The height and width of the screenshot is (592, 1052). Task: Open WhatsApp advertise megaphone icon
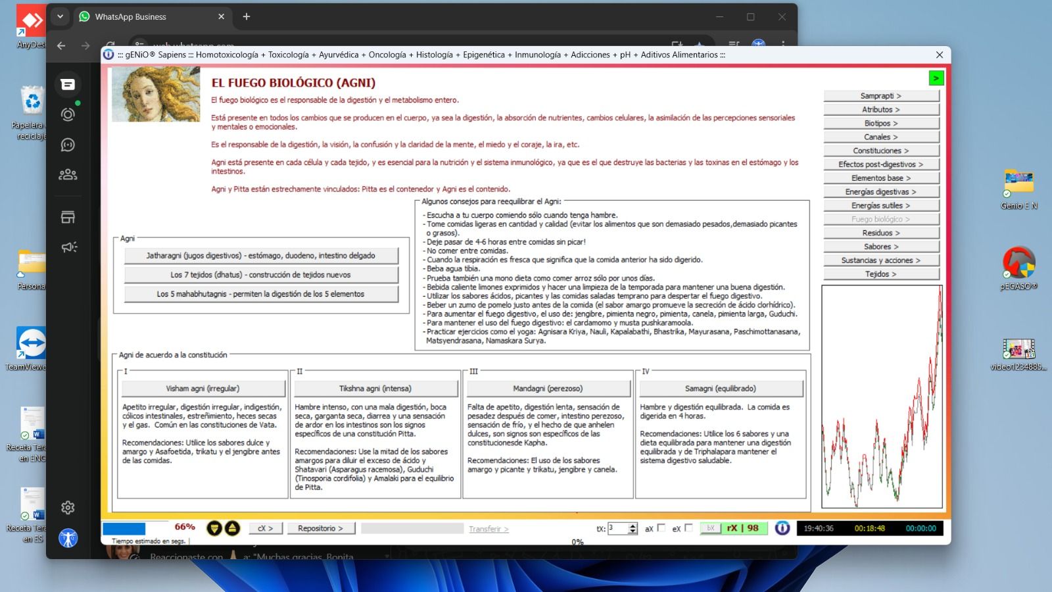(68, 247)
